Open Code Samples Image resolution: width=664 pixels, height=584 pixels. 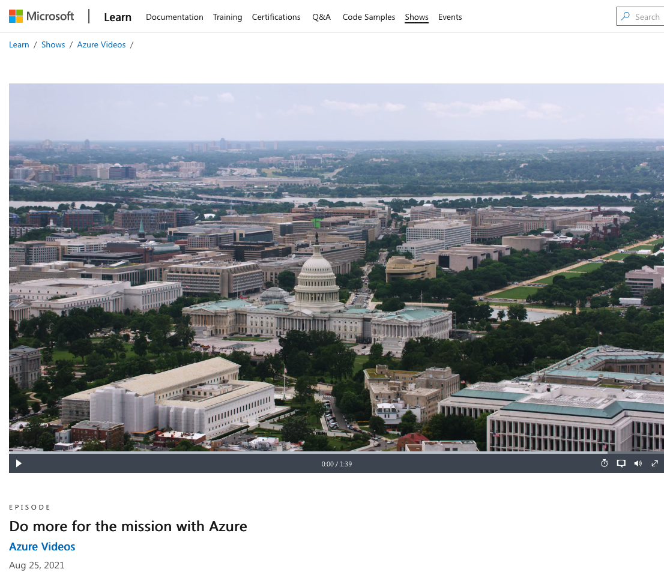[369, 17]
